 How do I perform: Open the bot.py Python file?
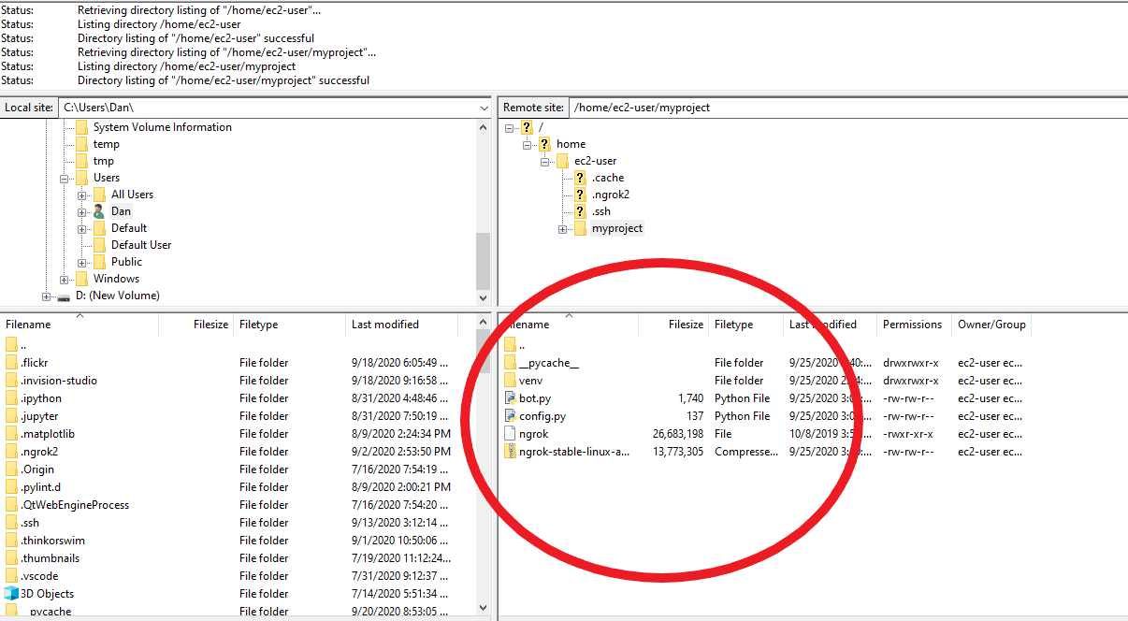[533, 397]
